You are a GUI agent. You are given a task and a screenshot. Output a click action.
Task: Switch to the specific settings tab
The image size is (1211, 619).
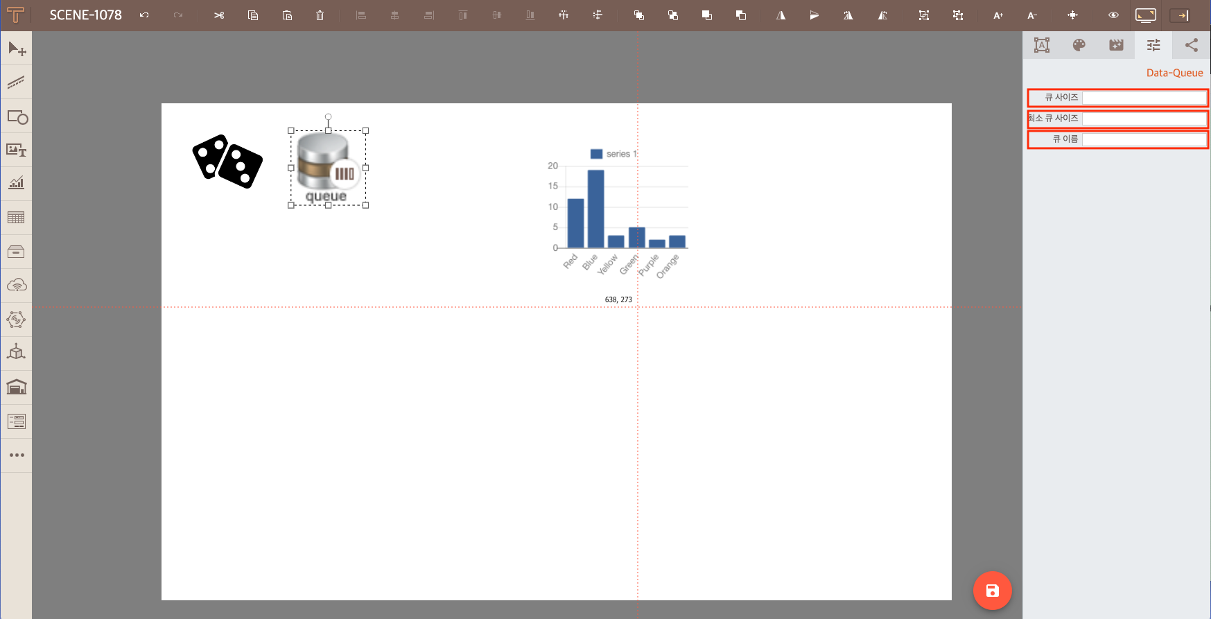coord(1153,45)
